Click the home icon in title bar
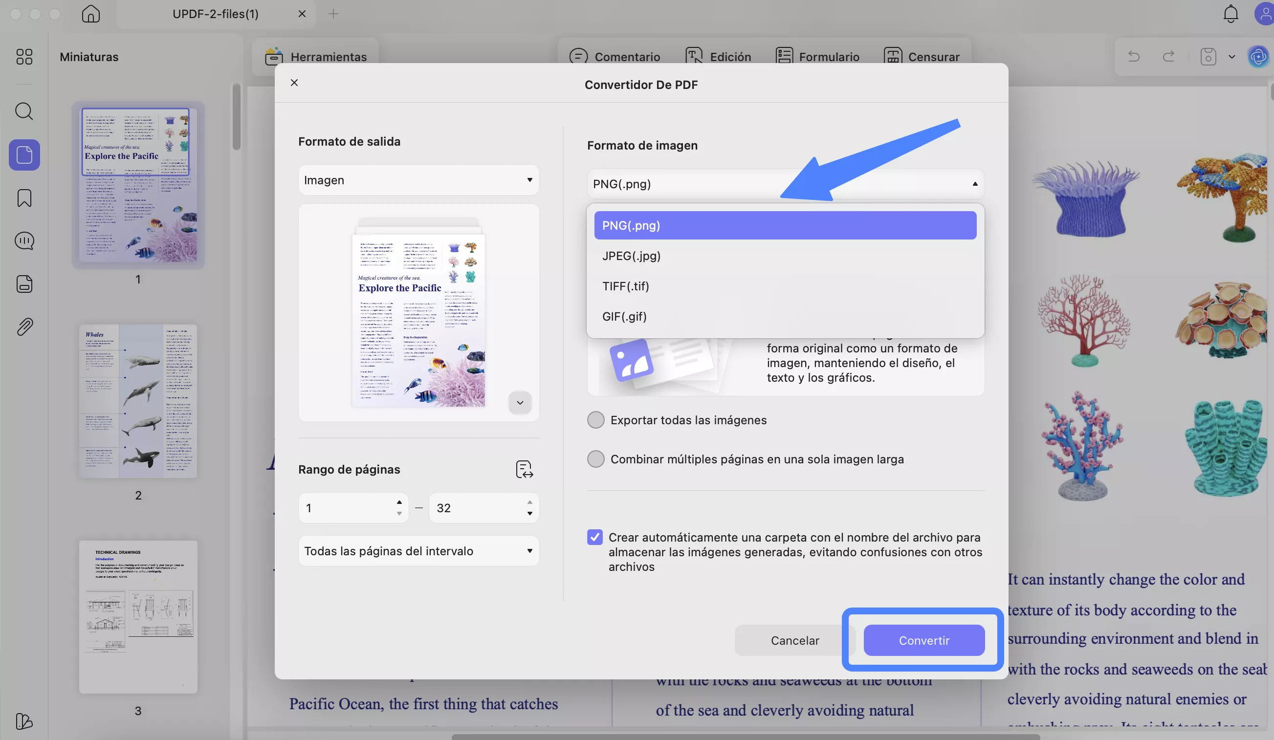1274x740 pixels. (x=90, y=14)
